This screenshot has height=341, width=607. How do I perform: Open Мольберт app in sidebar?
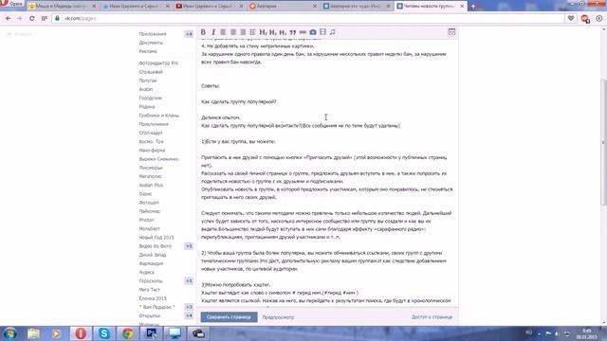coord(150,229)
